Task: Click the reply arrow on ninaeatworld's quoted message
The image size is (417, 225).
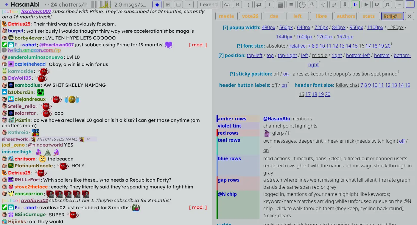Action: coord(88,139)
